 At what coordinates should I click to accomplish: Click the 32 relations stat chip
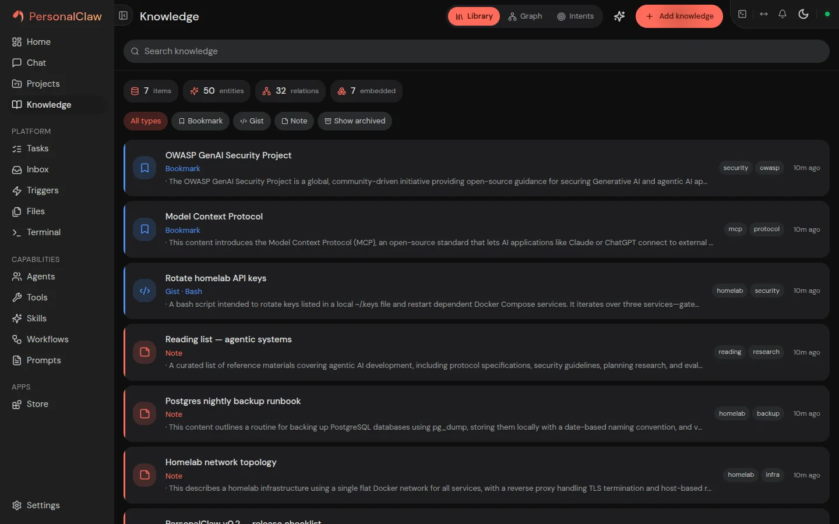[290, 91]
